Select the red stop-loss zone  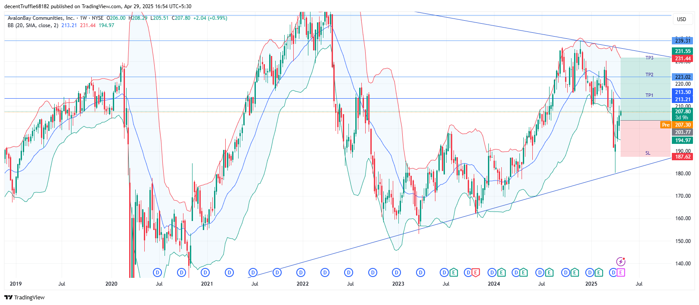tap(645, 138)
